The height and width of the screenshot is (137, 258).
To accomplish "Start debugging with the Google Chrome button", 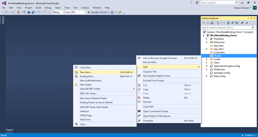I will pos(99,12).
